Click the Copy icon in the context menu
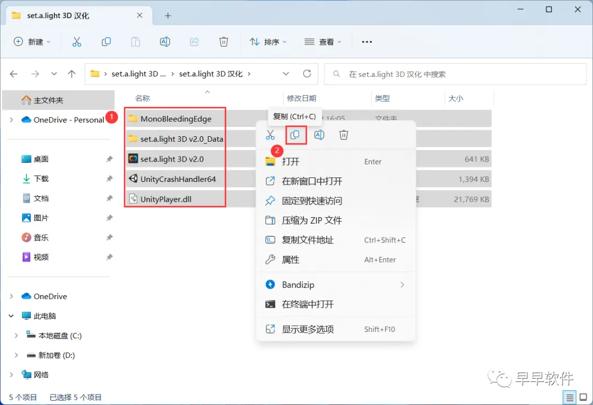The image size is (593, 405). [x=295, y=135]
